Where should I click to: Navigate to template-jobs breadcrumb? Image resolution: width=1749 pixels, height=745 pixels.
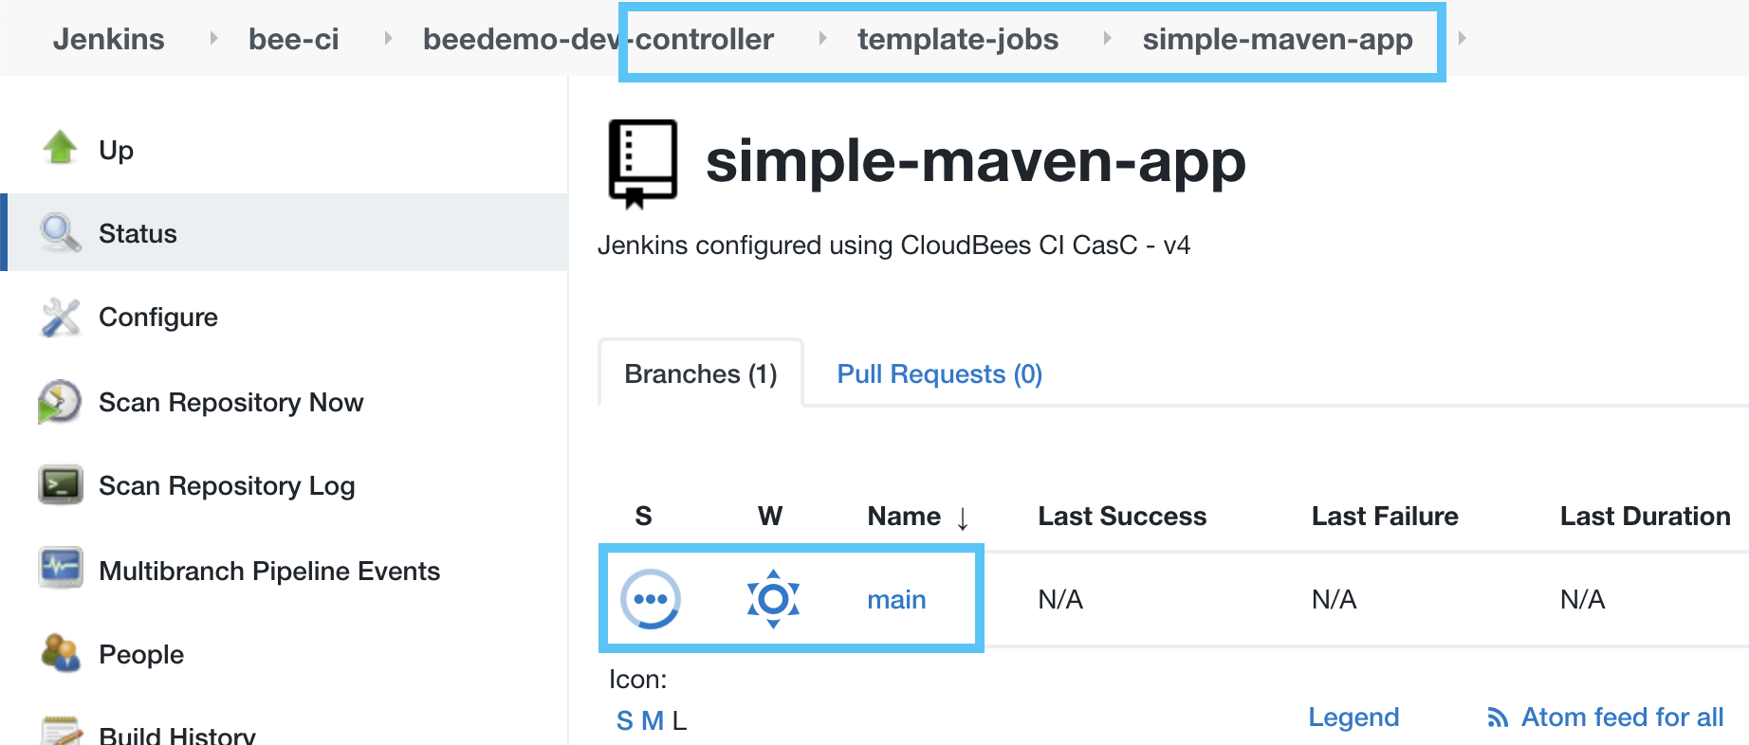(958, 39)
